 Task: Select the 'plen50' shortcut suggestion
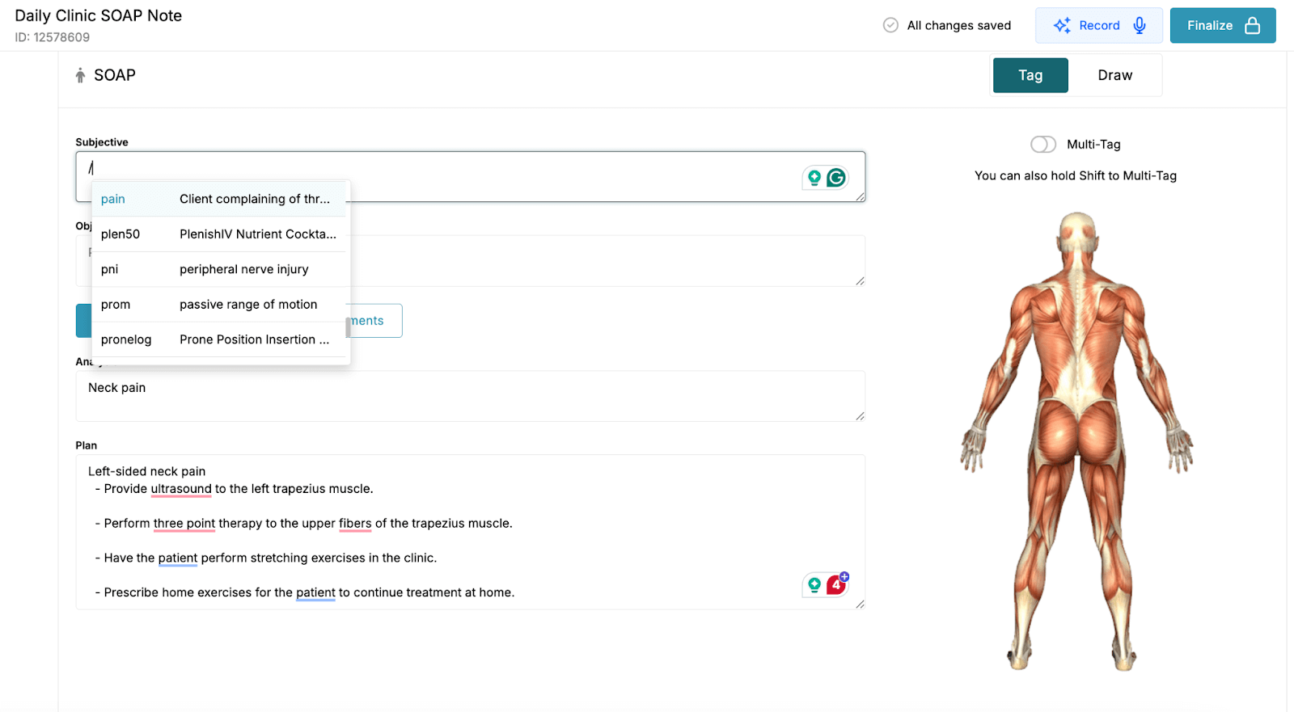pos(219,234)
